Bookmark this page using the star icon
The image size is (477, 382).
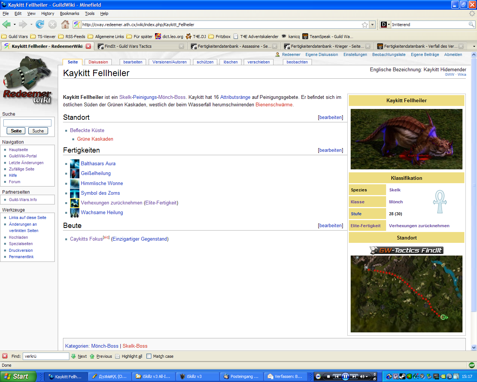pyautogui.click(x=365, y=25)
